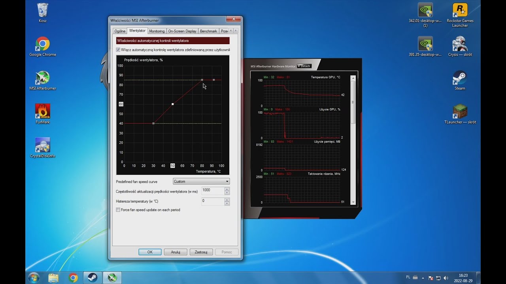This screenshot has height=284, width=506.
Task: Switch to the Ogólne tab
Action: pos(120,31)
